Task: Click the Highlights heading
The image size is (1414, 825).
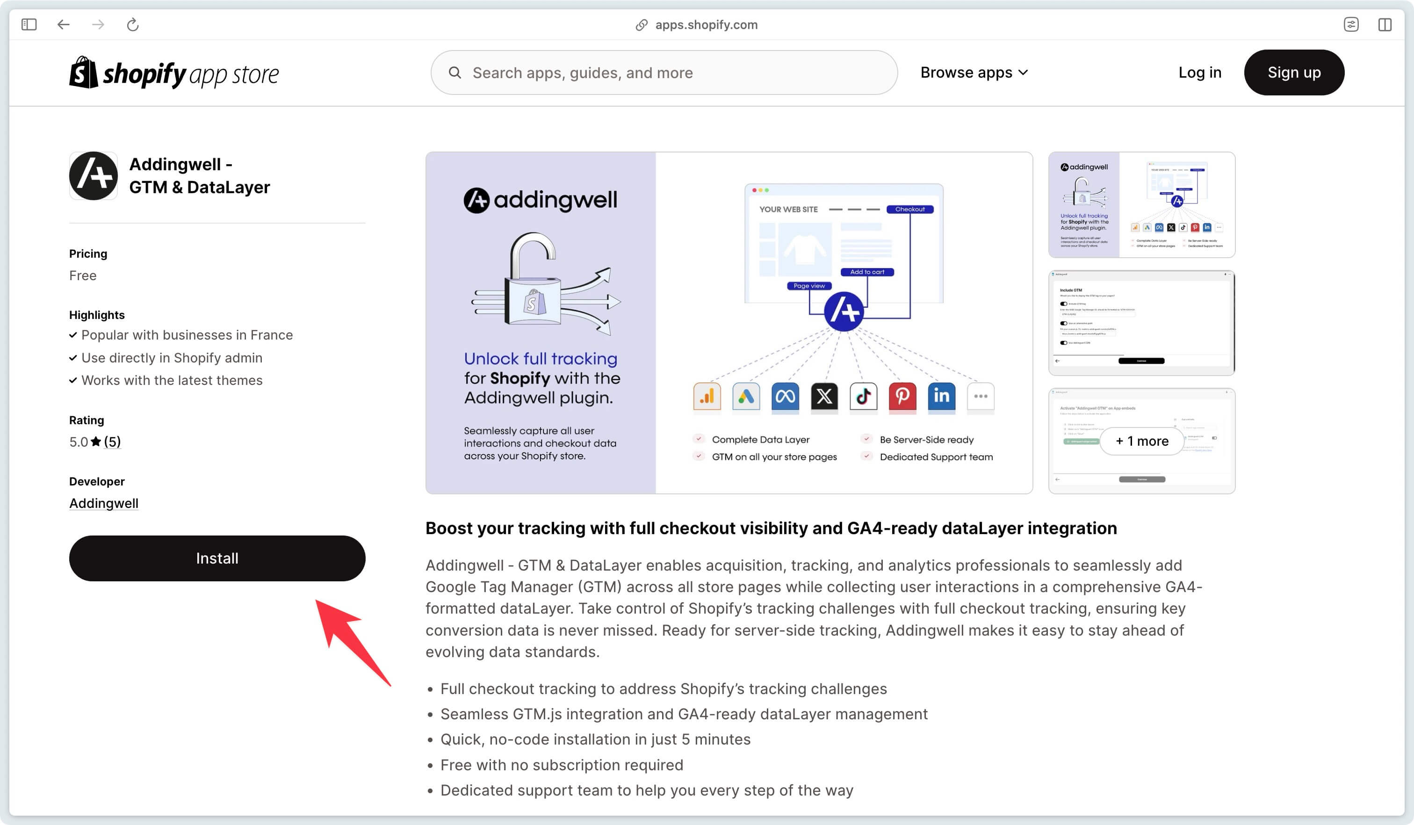Action: [x=96, y=315]
